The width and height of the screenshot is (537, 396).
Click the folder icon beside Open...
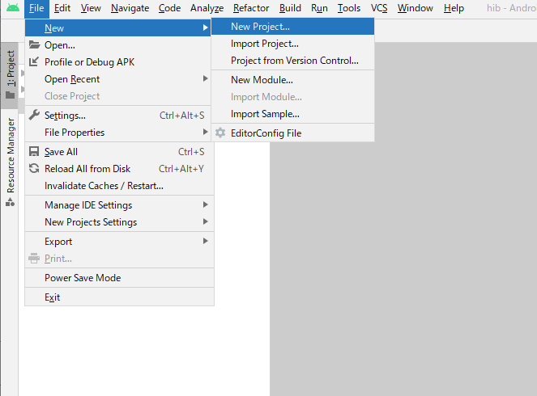(x=34, y=44)
